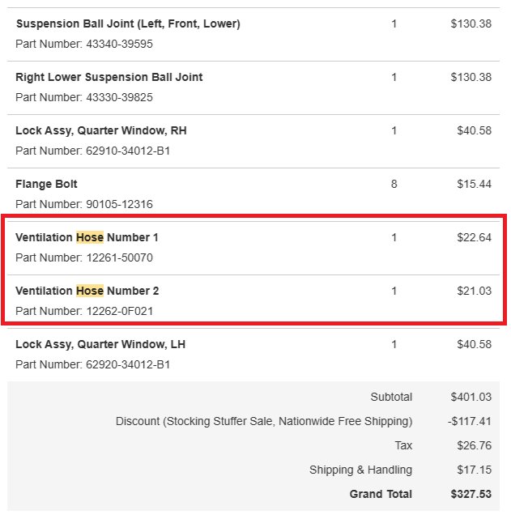511x519 pixels.
Task: Open the Flange Bolt item
Action: click(x=46, y=184)
